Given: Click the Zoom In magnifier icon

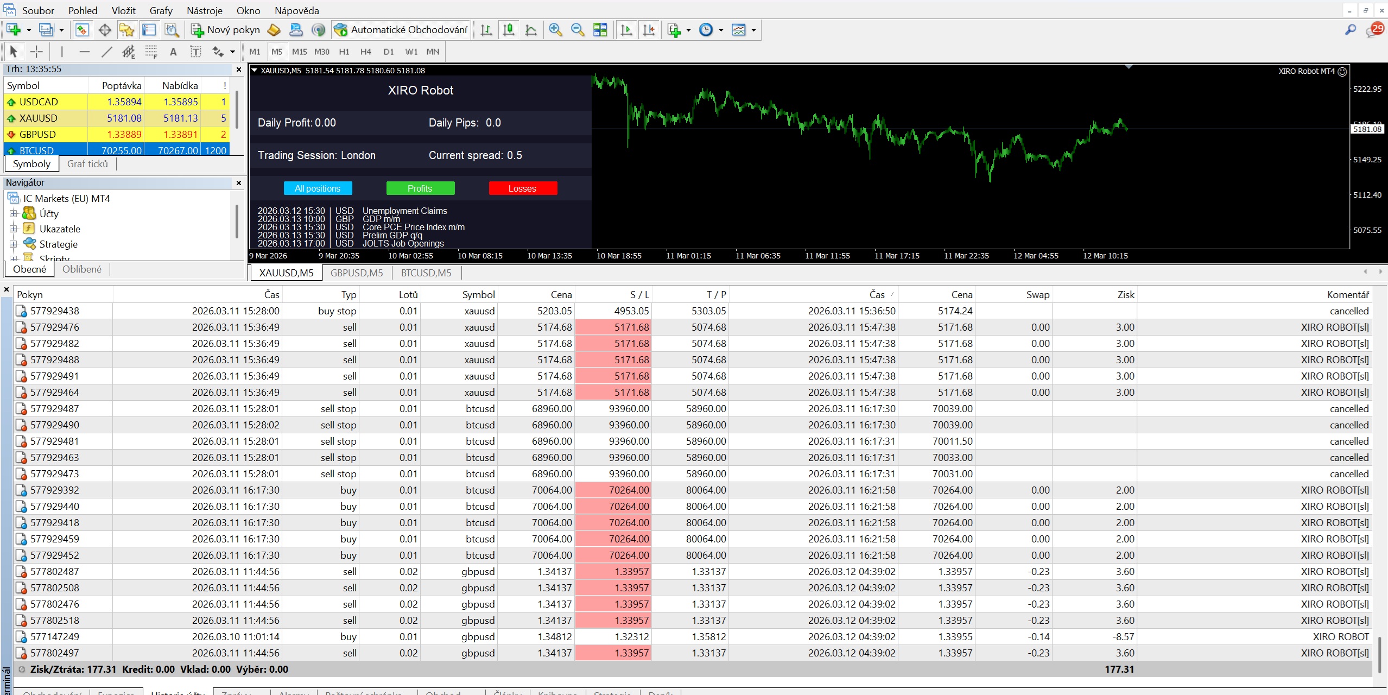Looking at the screenshot, I should pos(555,30).
